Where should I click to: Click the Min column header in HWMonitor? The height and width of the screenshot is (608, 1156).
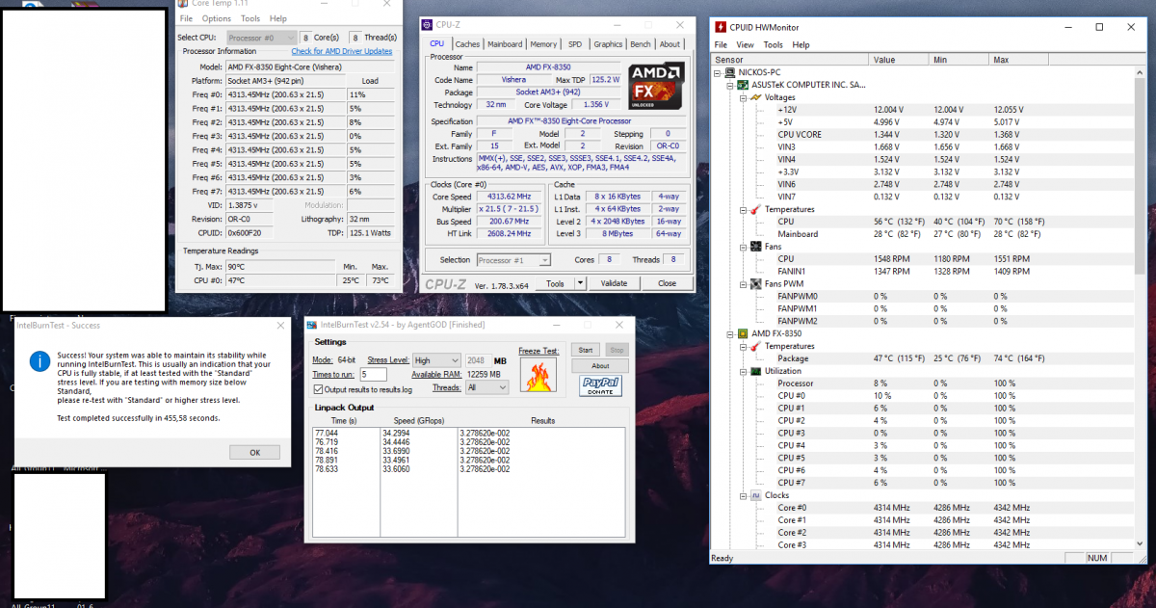(960, 60)
